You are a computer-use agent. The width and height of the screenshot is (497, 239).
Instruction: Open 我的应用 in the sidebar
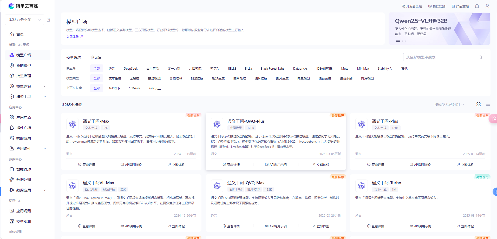pos(28,138)
